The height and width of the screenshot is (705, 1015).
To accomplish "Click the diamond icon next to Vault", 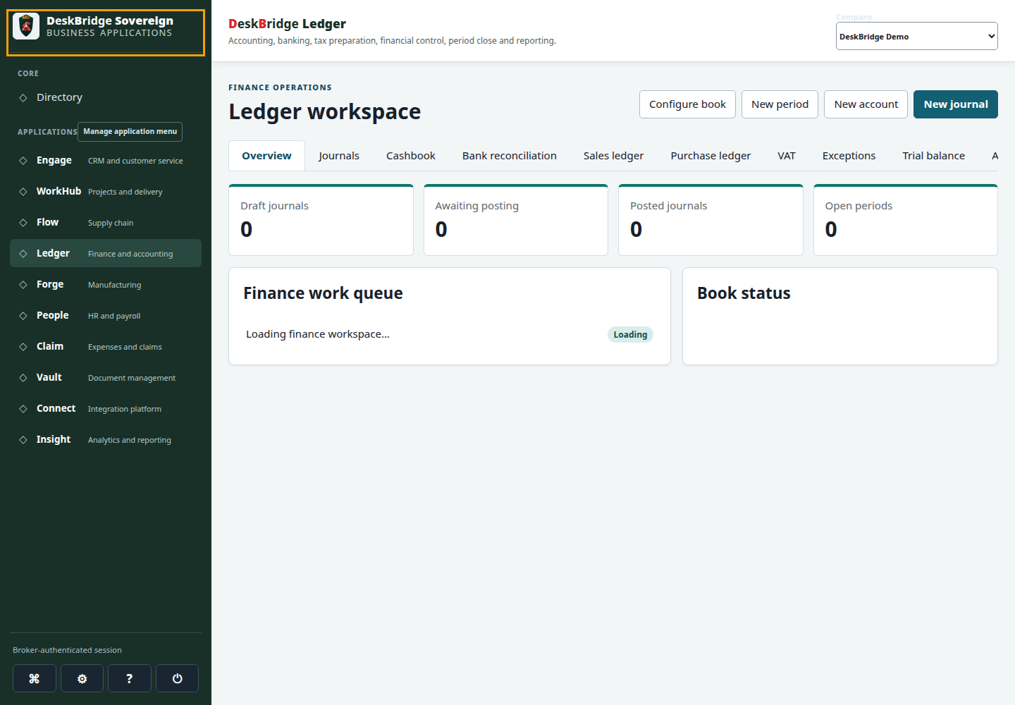I will (x=23, y=378).
